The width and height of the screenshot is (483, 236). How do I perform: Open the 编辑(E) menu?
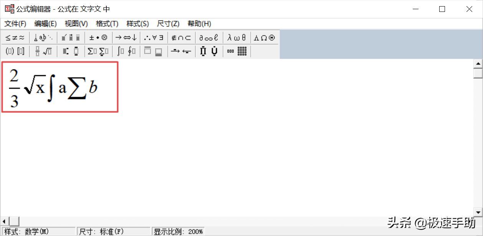[x=45, y=24]
